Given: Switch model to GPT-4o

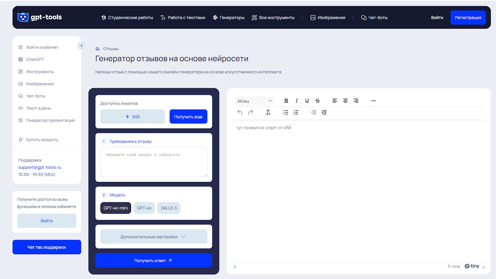Looking at the screenshot, I should tap(144, 208).
